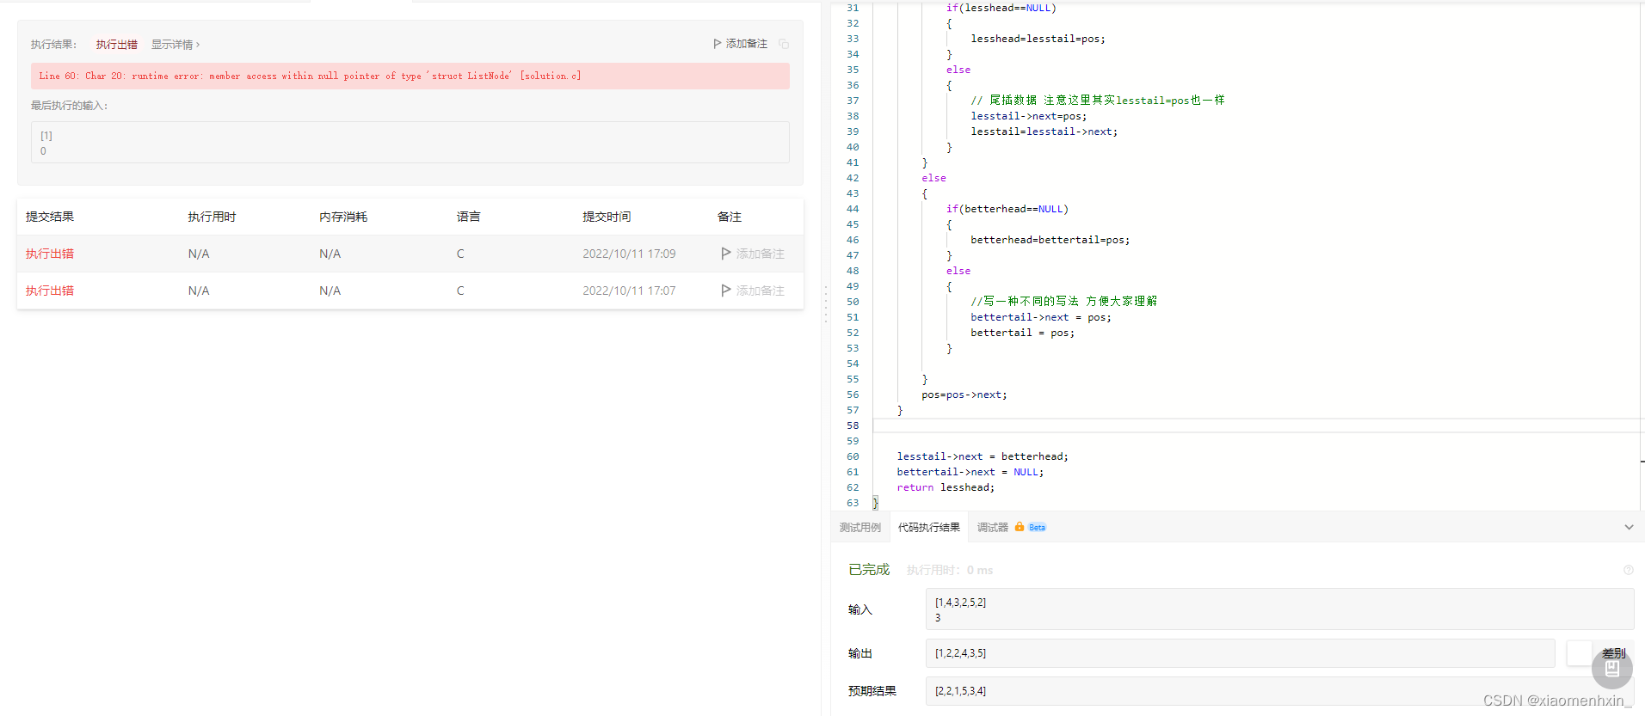The height and width of the screenshot is (716, 1645).
Task: Open 执行出错 submission from 17:07
Action: [50, 291]
